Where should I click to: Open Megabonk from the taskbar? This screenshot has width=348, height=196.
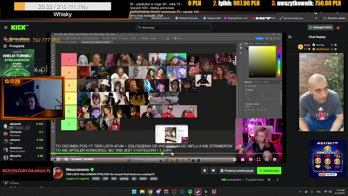214,192
